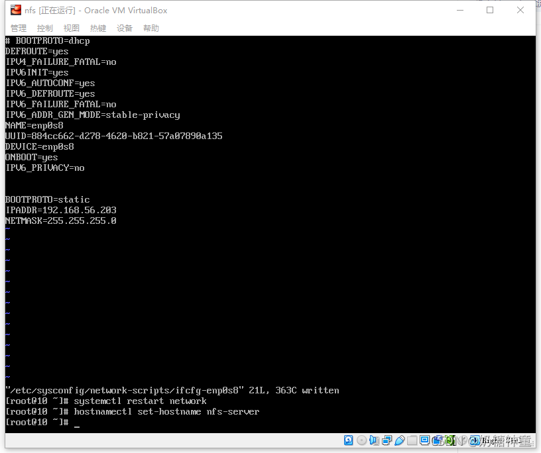Click the shared folders status icon
This screenshot has height=453, width=541.
tap(412, 440)
